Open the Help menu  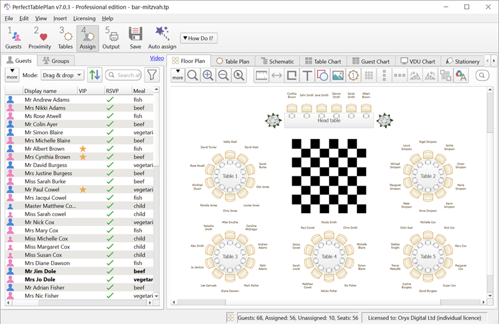[108, 19]
